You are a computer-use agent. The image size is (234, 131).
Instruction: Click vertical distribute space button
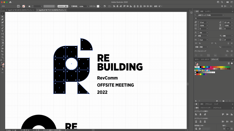pyautogui.click(x=196, y=129)
